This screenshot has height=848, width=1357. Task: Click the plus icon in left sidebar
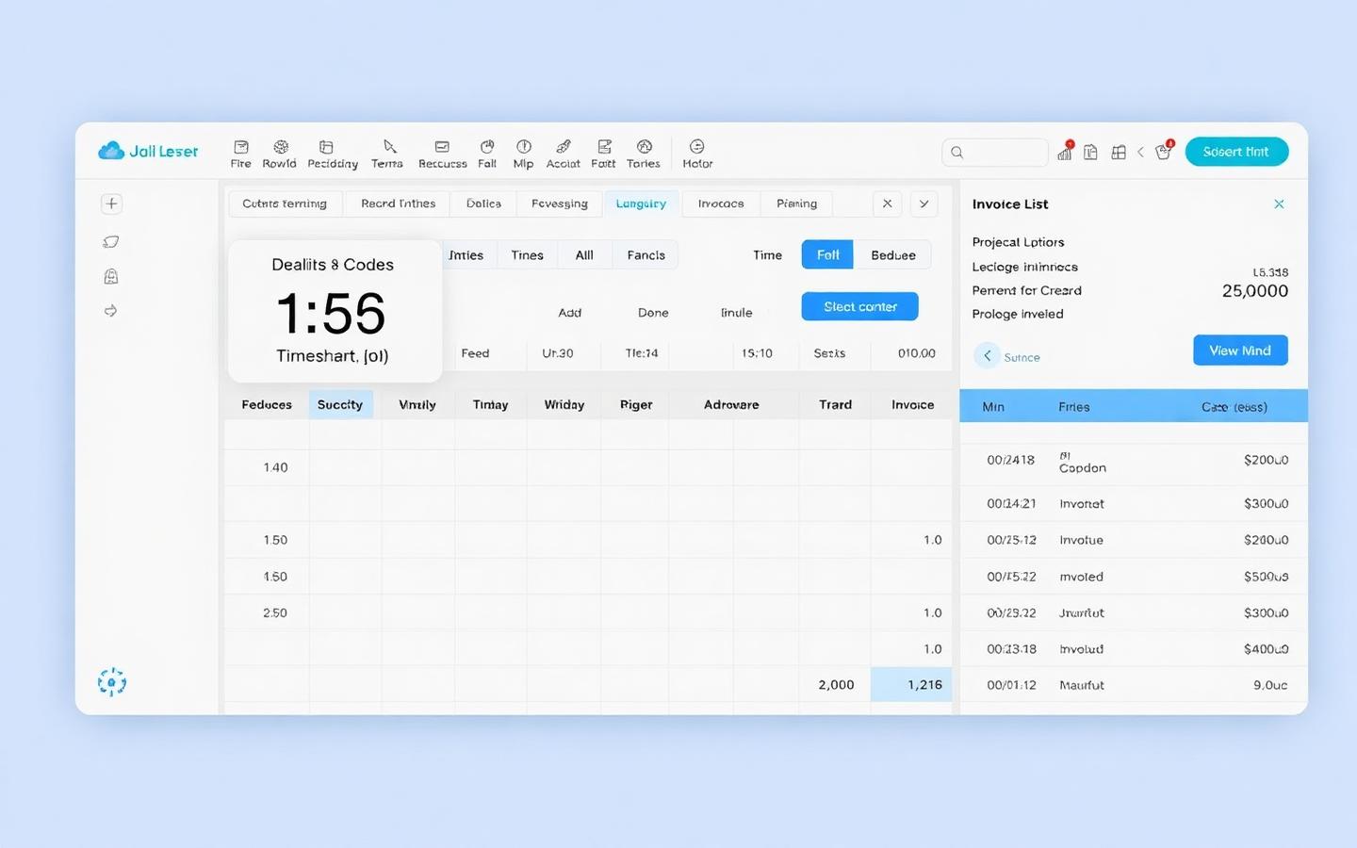pos(111,204)
